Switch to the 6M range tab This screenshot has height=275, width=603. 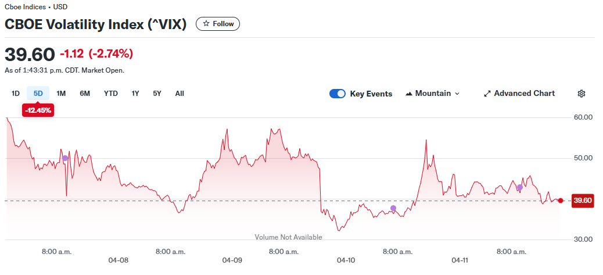tap(85, 94)
